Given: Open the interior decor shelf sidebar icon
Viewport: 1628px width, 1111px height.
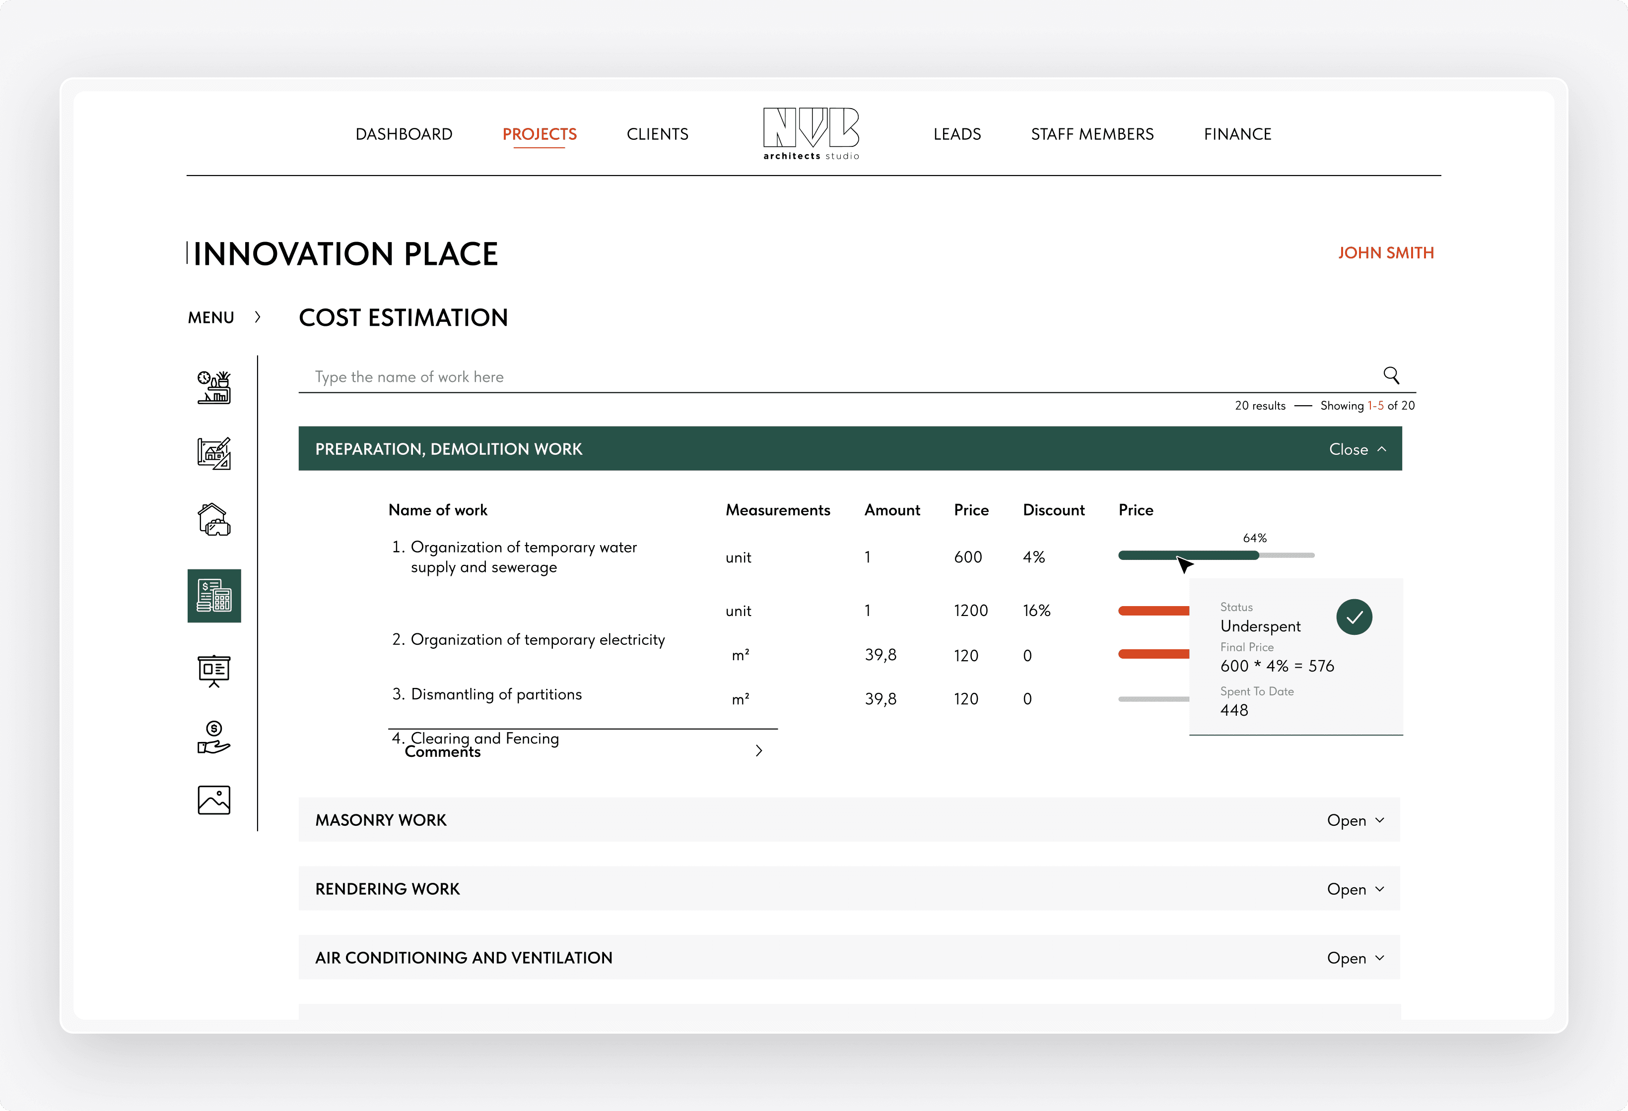Looking at the screenshot, I should [x=213, y=387].
